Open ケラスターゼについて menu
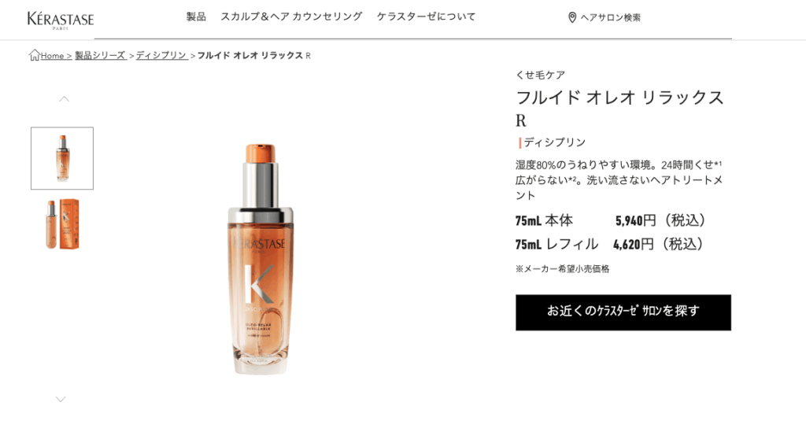Screen dimensions: 806x432 426,17
